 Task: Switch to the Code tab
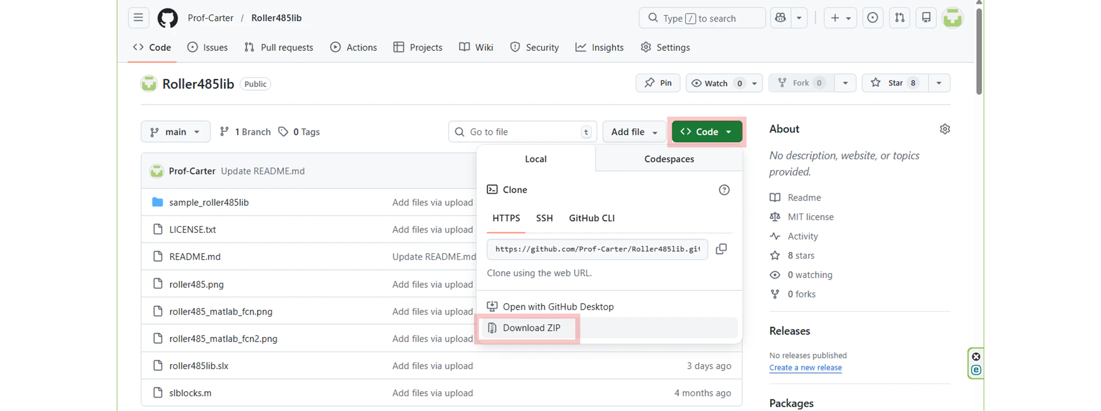click(152, 47)
